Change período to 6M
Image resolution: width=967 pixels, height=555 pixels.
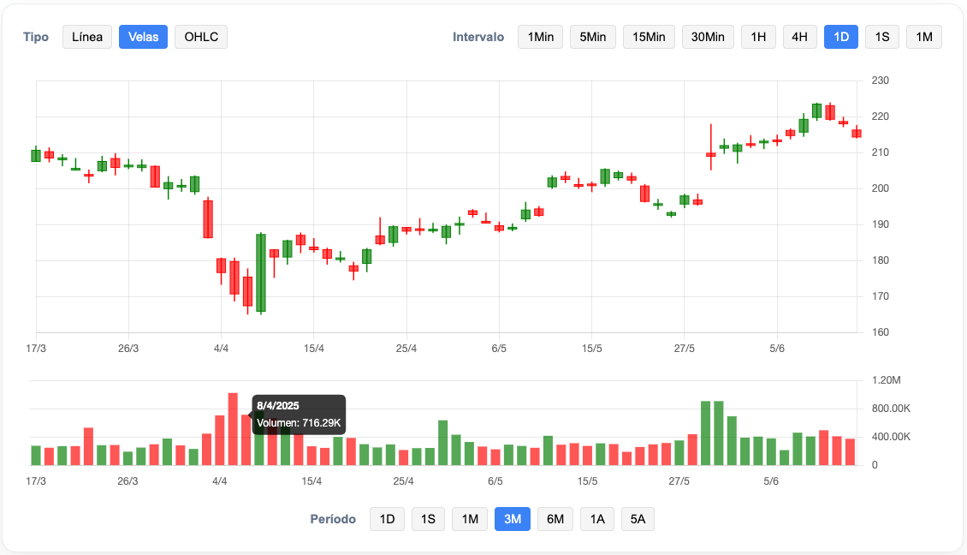pos(555,519)
